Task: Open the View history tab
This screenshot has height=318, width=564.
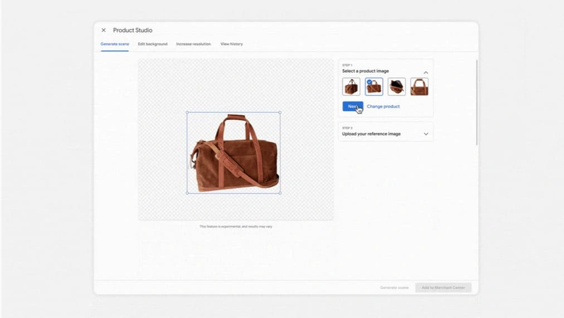Action: pos(232,44)
